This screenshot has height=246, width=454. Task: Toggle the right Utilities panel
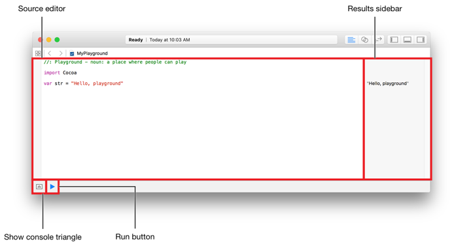click(x=421, y=40)
